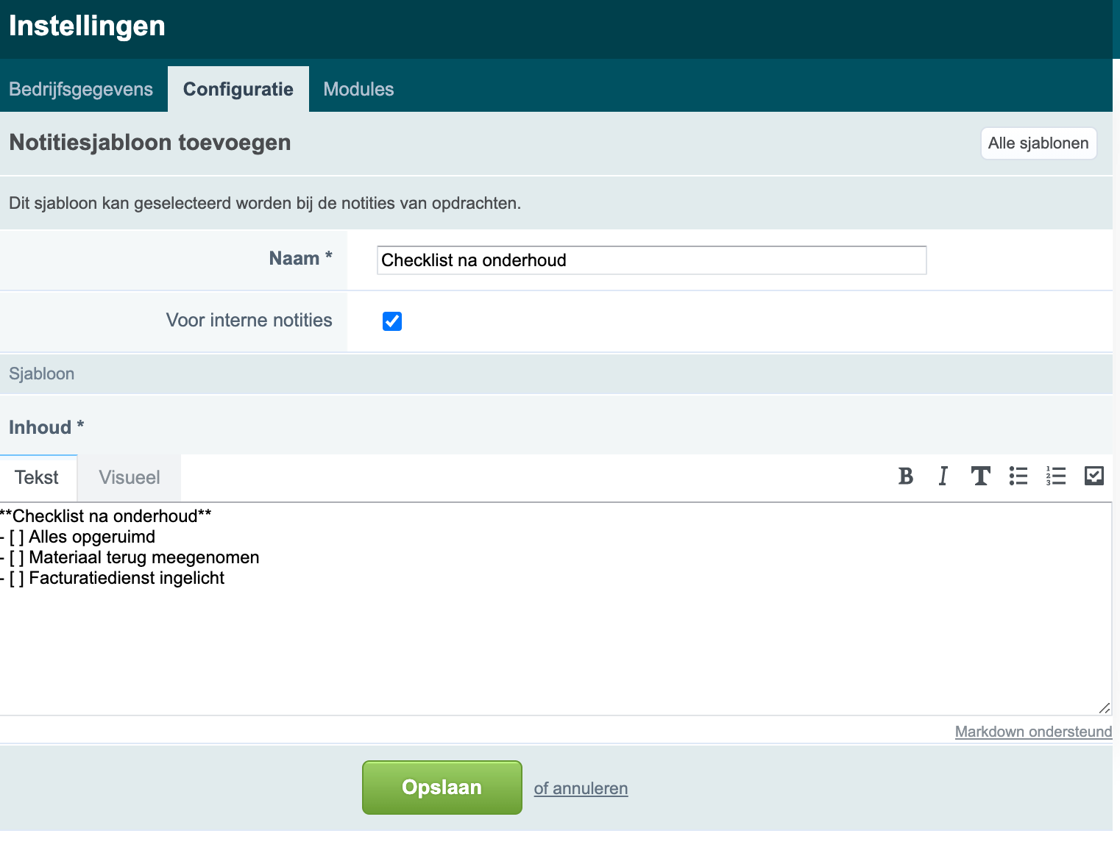Image resolution: width=1120 pixels, height=850 pixels.
Task: Insert heading with the T icon
Action: point(980,476)
